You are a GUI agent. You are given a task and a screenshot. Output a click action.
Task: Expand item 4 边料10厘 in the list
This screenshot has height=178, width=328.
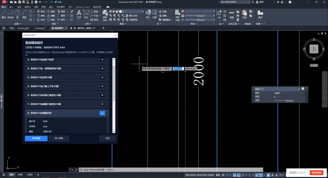pos(102,77)
